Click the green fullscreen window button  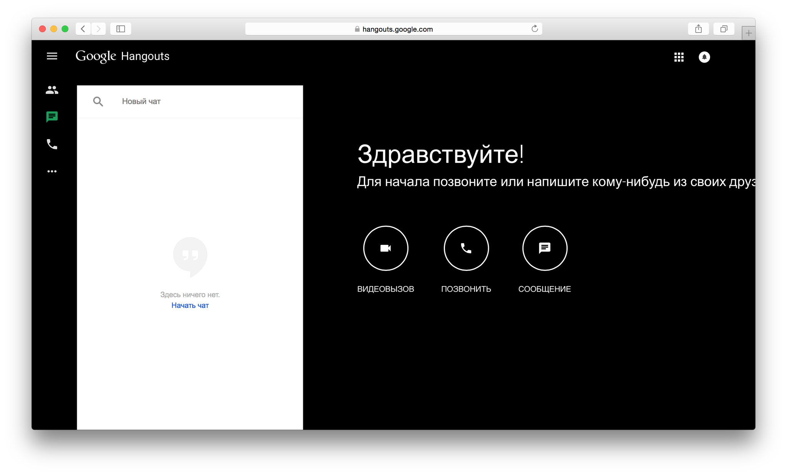[65, 29]
